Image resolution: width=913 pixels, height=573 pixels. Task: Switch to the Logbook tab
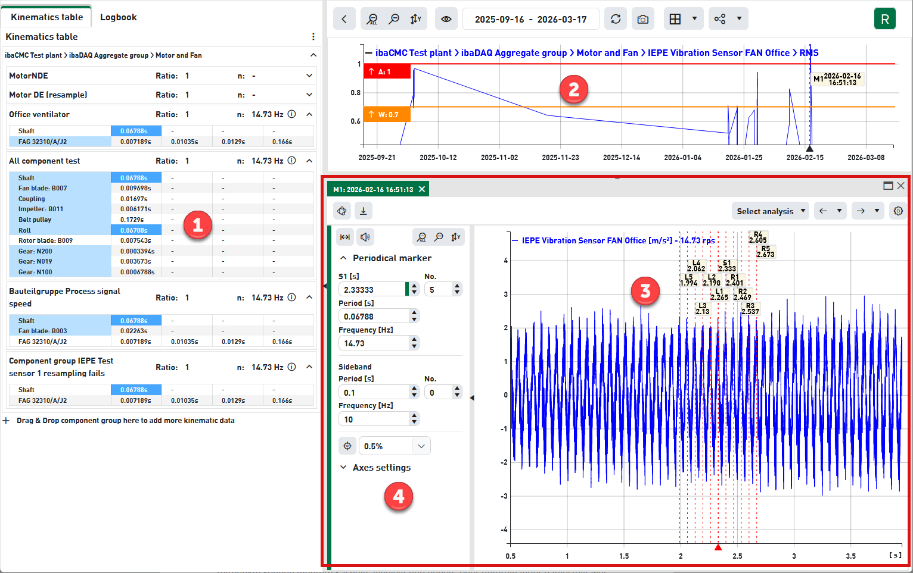coord(118,17)
